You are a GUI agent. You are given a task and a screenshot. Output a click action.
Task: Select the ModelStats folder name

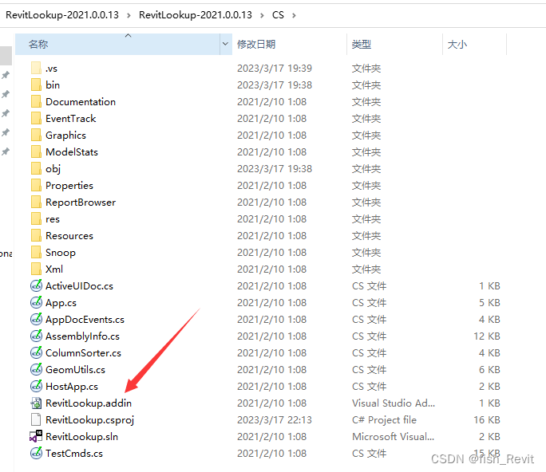(x=72, y=151)
